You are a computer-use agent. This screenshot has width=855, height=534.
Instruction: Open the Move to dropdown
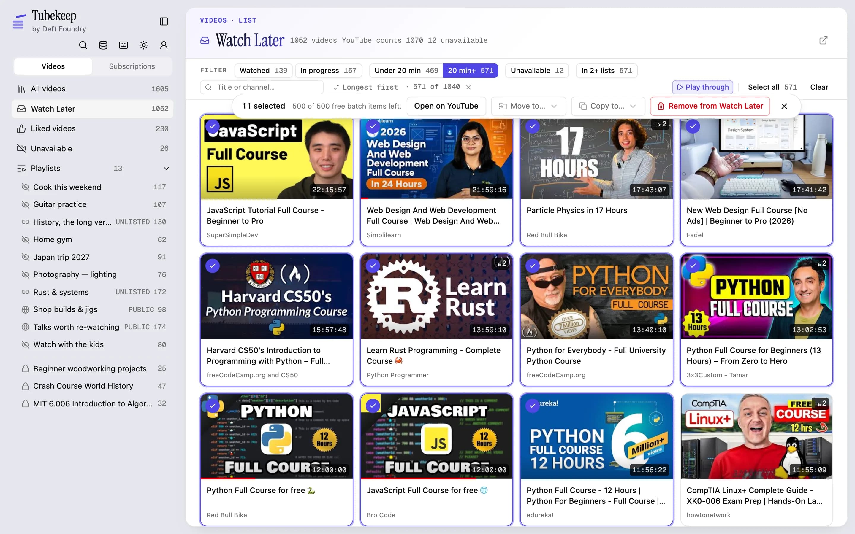[x=528, y=106]
